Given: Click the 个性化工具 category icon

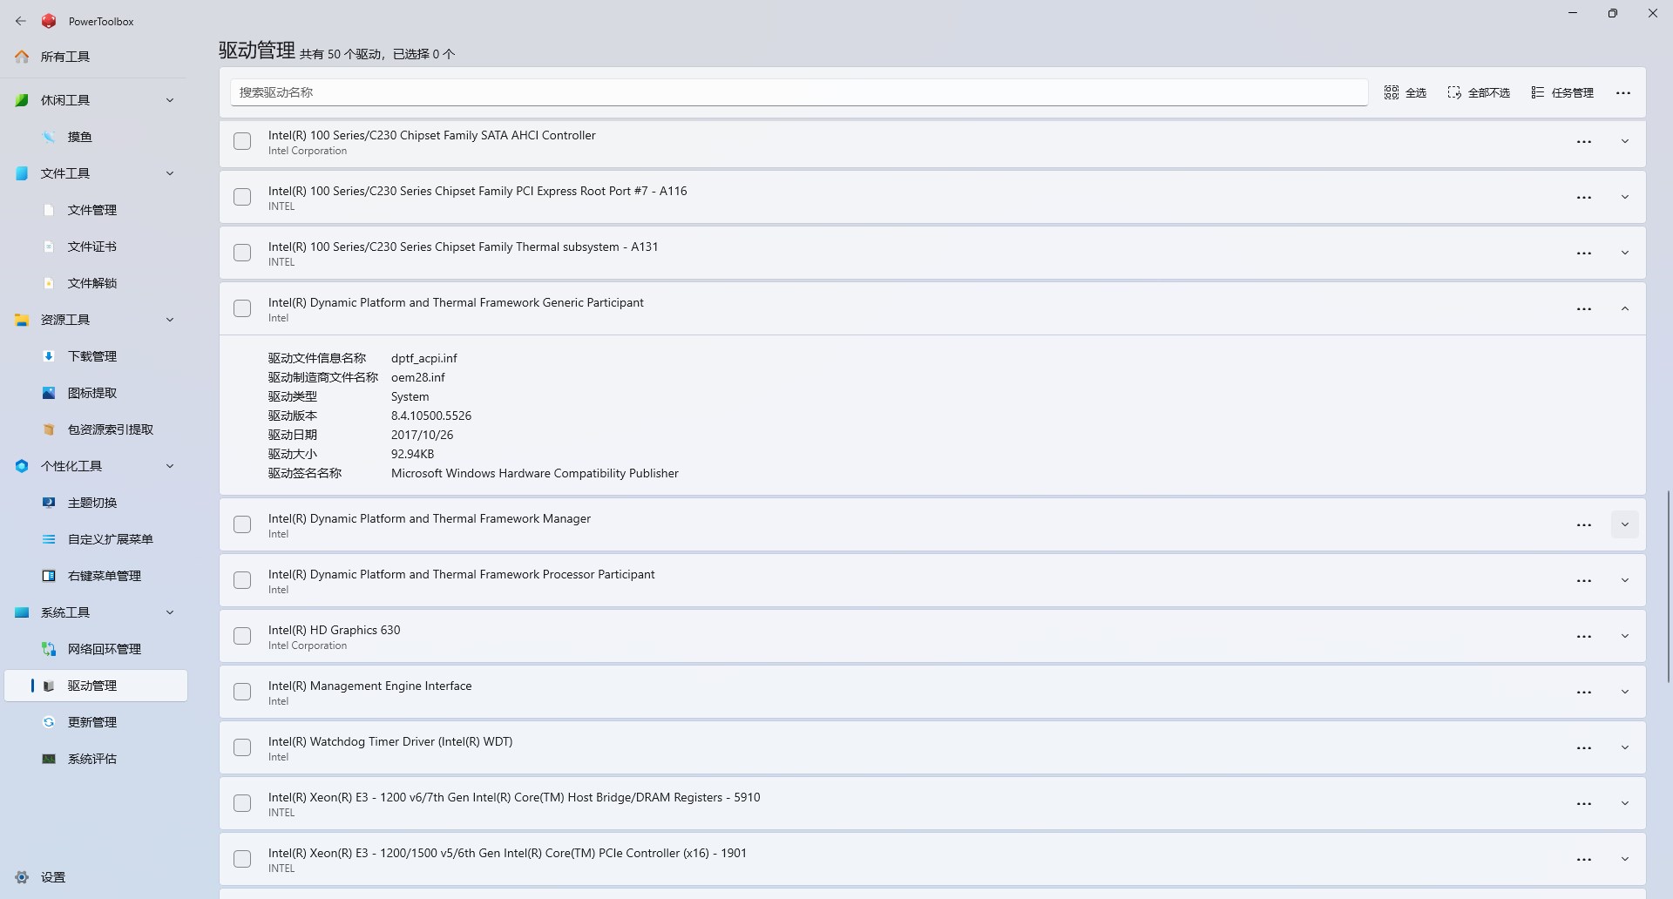Looking at the screenshot, I should coord(22,466).
